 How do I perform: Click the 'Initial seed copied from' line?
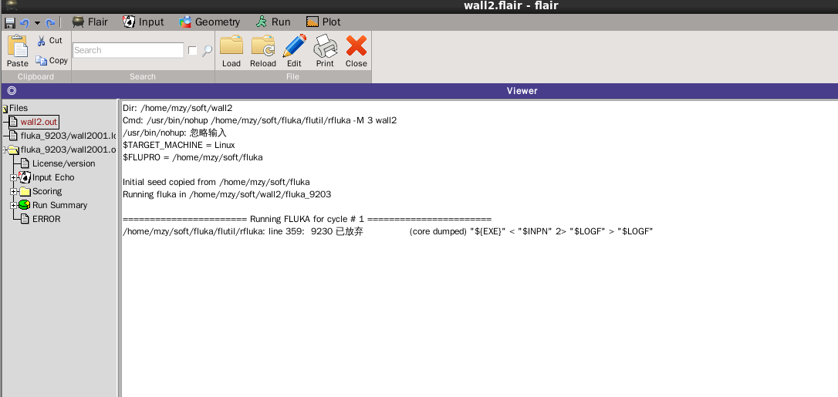216,182
